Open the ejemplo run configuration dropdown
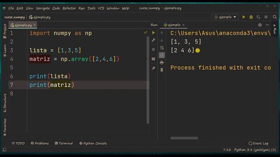The width and height of the screenshot is (280, 157). click(x=225, y=17)
